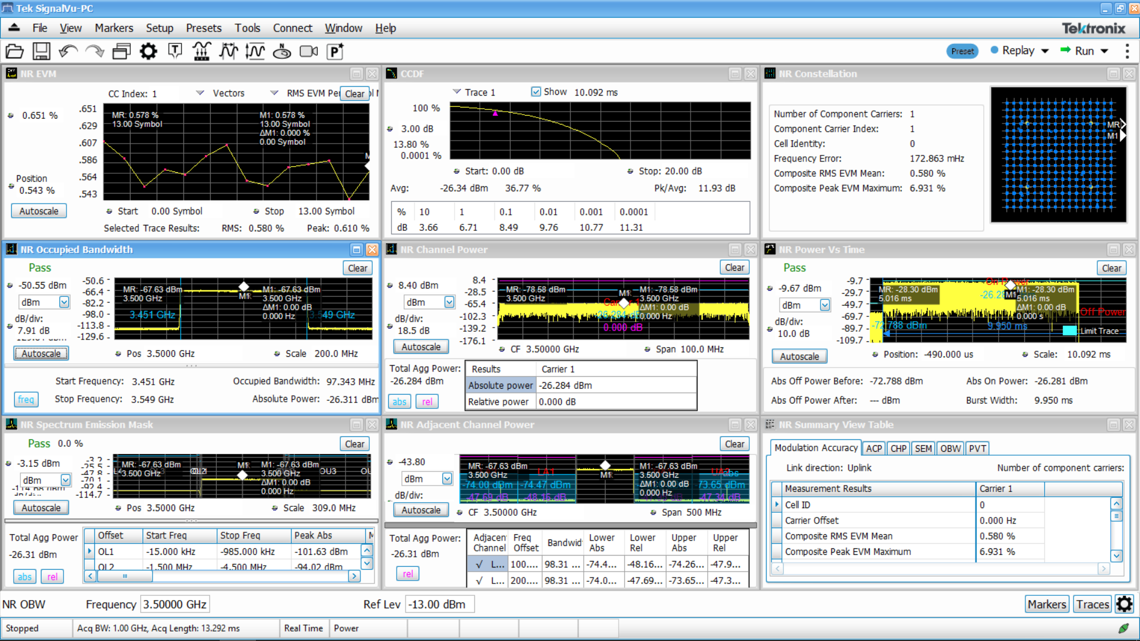Screen dimensions: 1140x641
Task: Click the blue Preset button
Action: [x=962, y=51]
